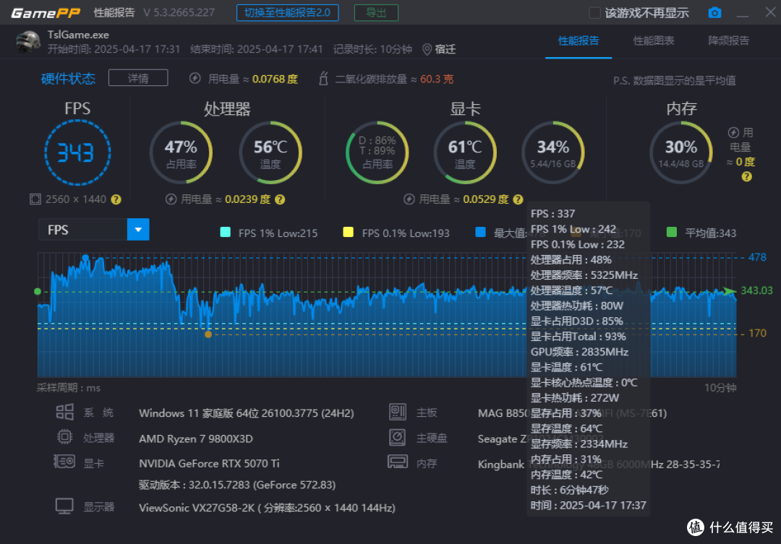Open the FPS metric dropdown
Screen dimensions: 781x544
137,229
